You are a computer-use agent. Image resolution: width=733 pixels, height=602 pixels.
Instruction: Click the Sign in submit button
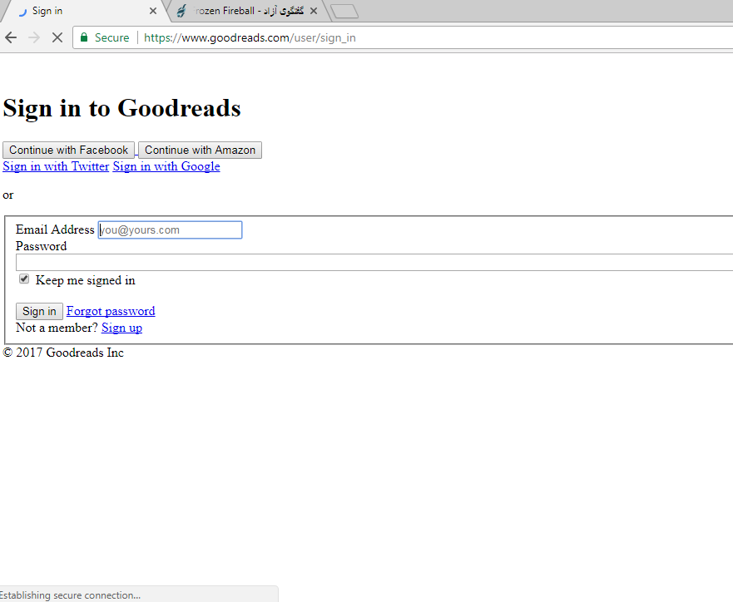pos(39,312)
